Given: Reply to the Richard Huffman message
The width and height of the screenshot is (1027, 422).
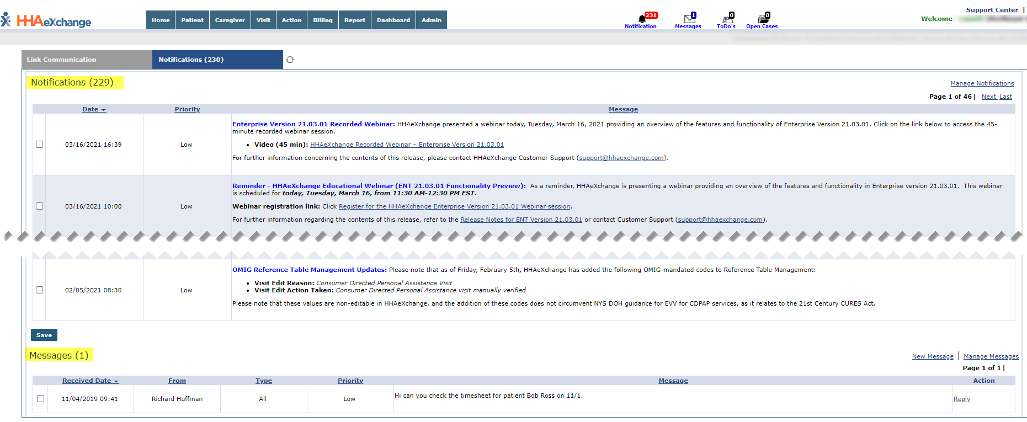Looking at the screenshot, I should 961,399.
